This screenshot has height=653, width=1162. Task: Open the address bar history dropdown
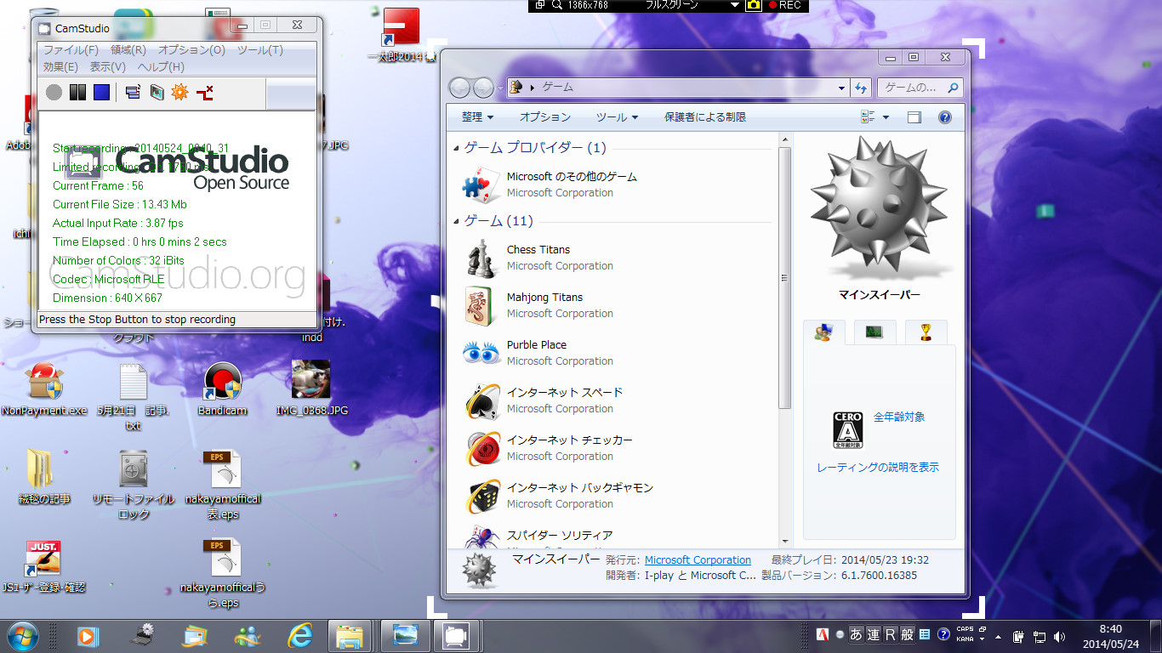pyautogui.click(x=841, y=88)
